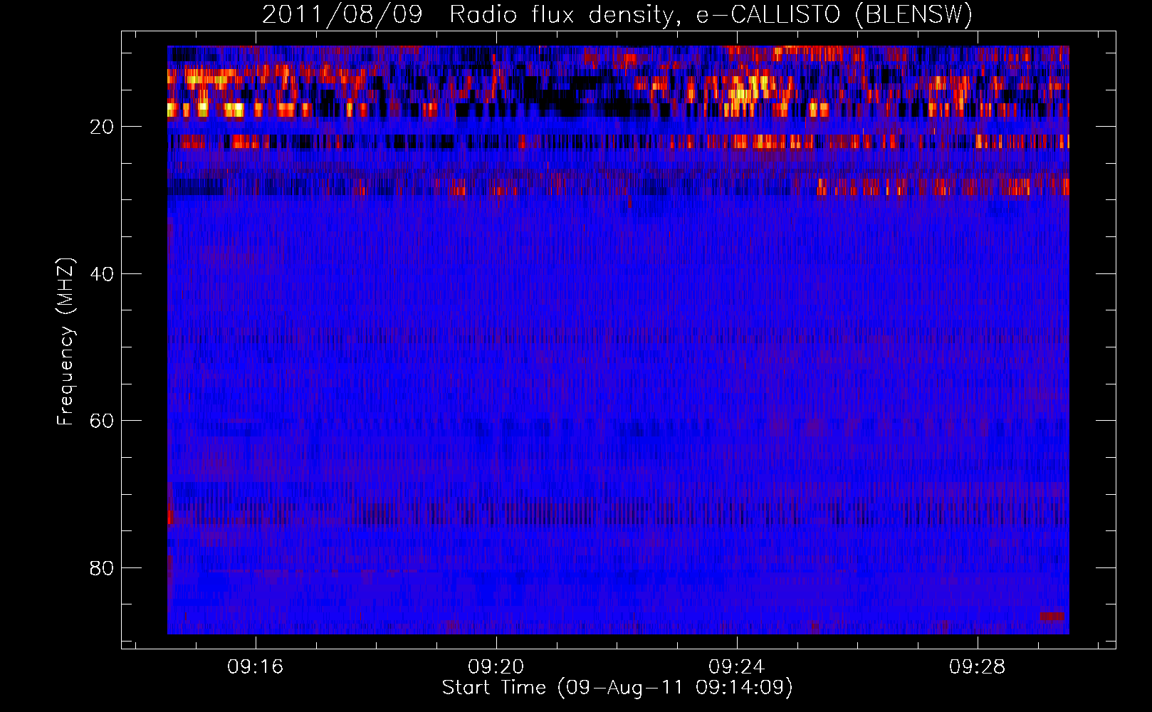The width and height of the screenshot is (1152, 712).
Task: Click the 09:20 time tick label
Action: (x=496, y=667)
